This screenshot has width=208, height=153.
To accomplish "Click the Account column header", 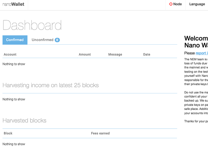I will coord(10,54).
